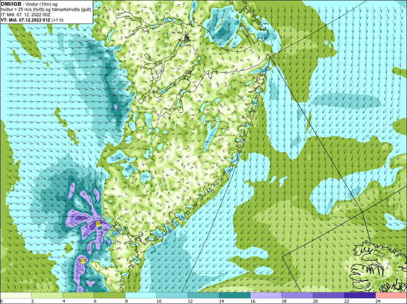
Task: Click legend tick label 8
Action: 127,301
